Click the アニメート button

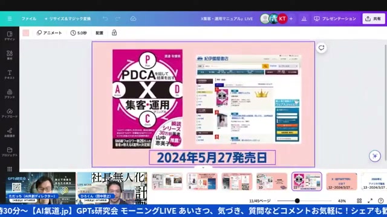pos(50,33)
